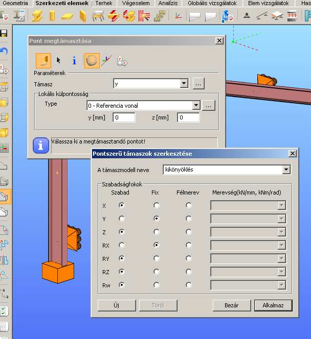Click the orange support placement icon in dialog

point(43,61)
